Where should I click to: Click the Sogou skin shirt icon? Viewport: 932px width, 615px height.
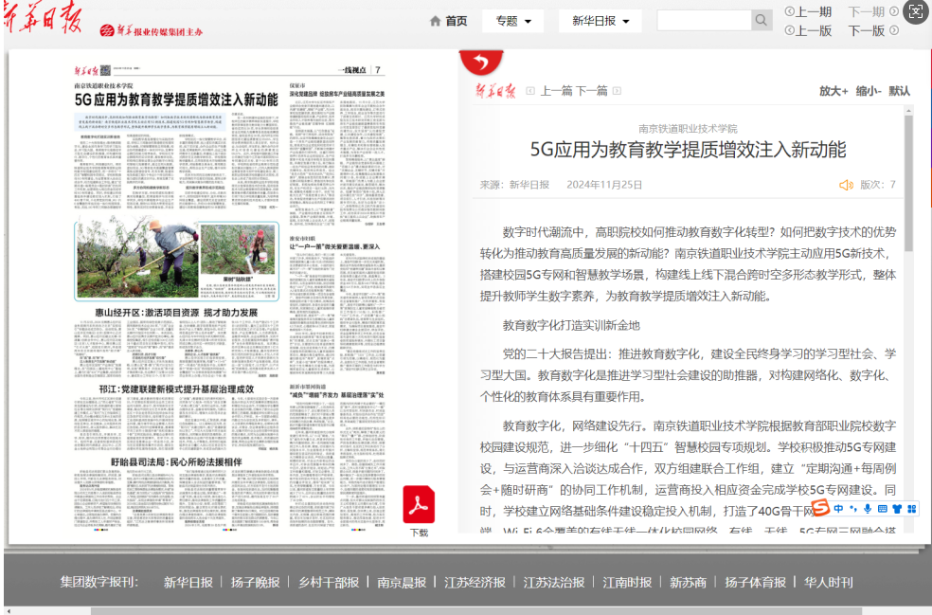click(897, 509)
